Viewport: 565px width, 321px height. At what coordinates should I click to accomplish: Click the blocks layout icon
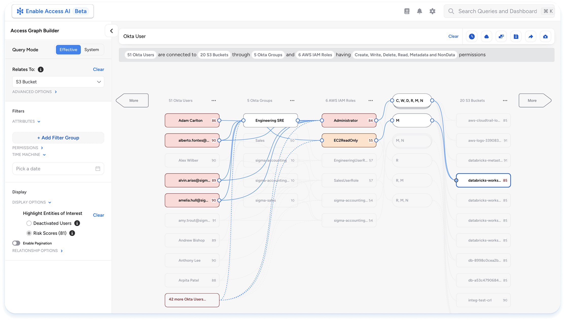coord(501,36)
